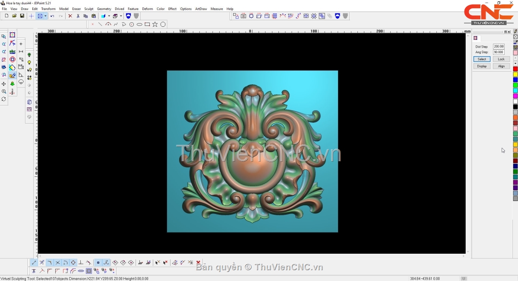This screenshot has height=281, width=518.
Task: Open the wireframe box display dropdown
Action: [121, 16]
